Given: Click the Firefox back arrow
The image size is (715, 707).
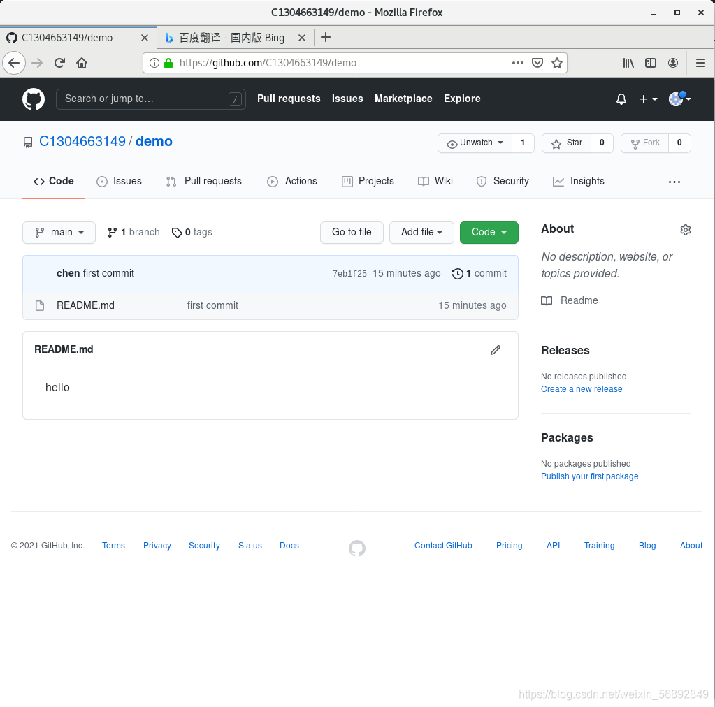Looking at the screenshot, I should click(x=14, y=63).
